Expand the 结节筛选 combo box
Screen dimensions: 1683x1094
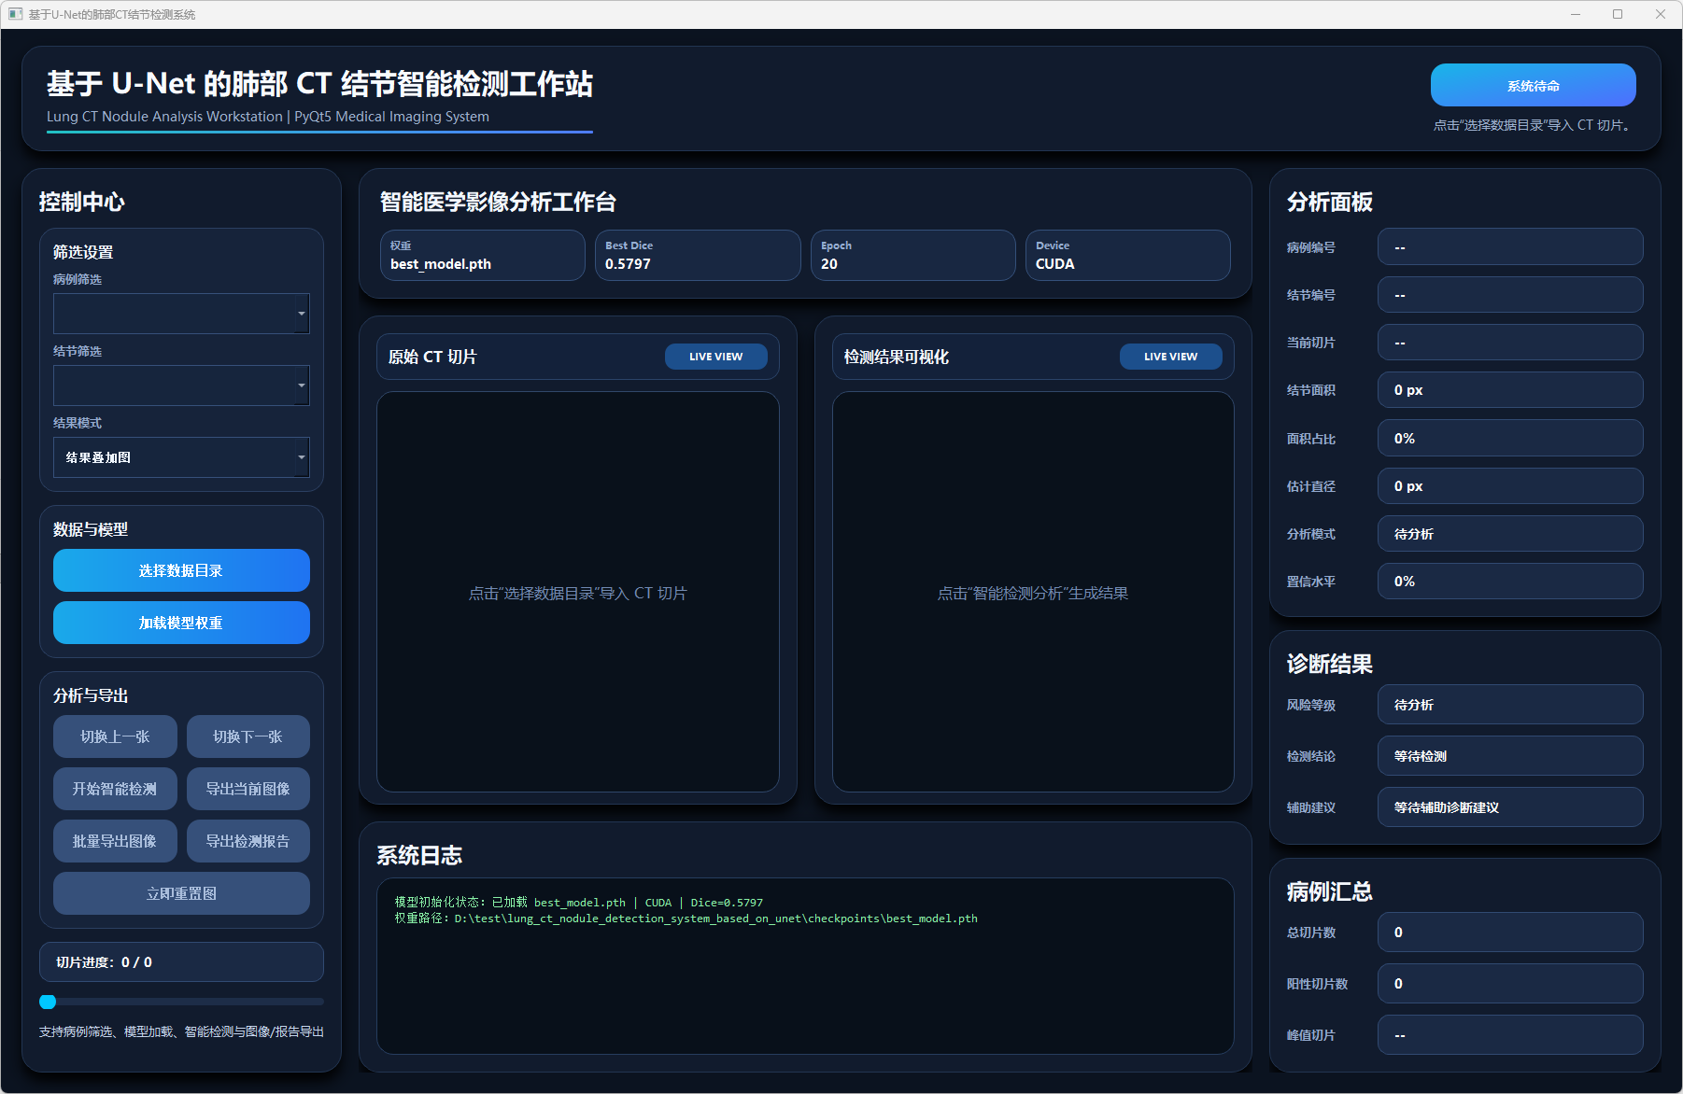point(181,386)
